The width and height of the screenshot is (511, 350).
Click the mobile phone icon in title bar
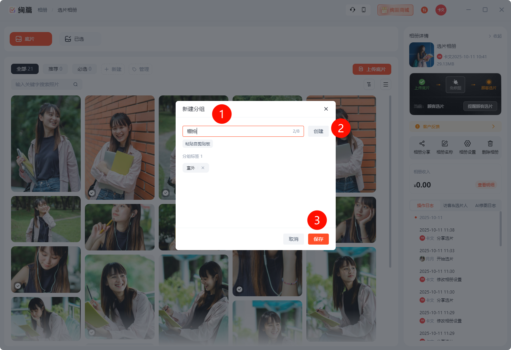pos(364,10)
